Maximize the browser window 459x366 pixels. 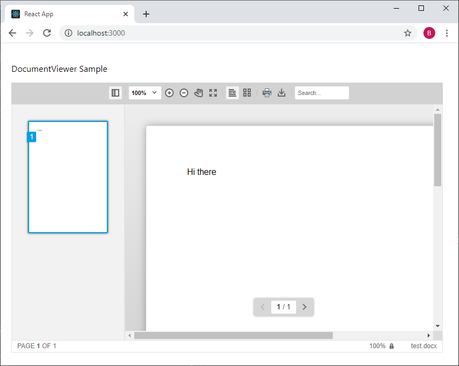421,8
